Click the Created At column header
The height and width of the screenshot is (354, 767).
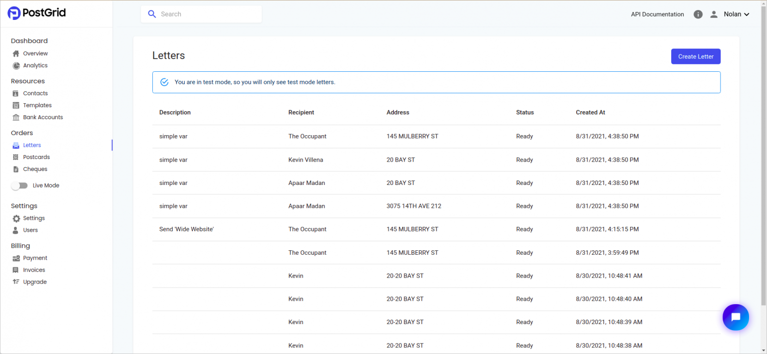coord(590,113)
